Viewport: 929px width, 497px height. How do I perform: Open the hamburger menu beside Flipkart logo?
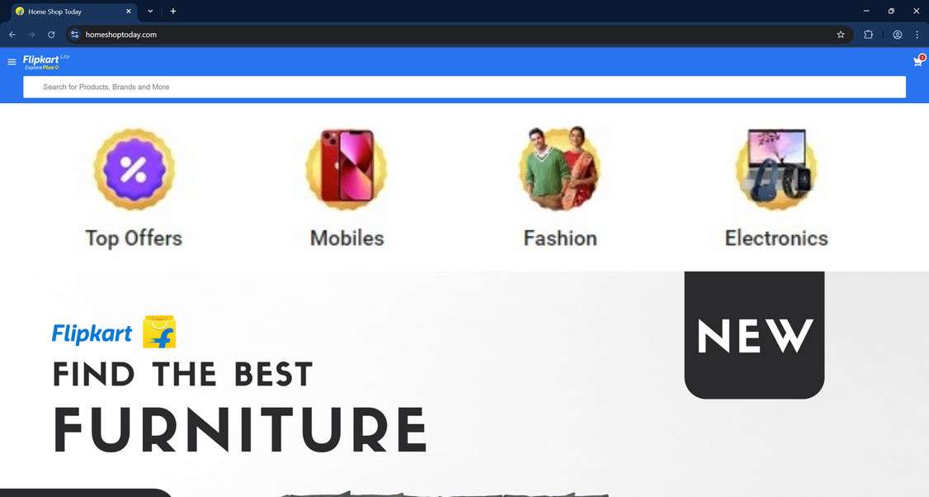pyautogui.click(x=12, y=62)
